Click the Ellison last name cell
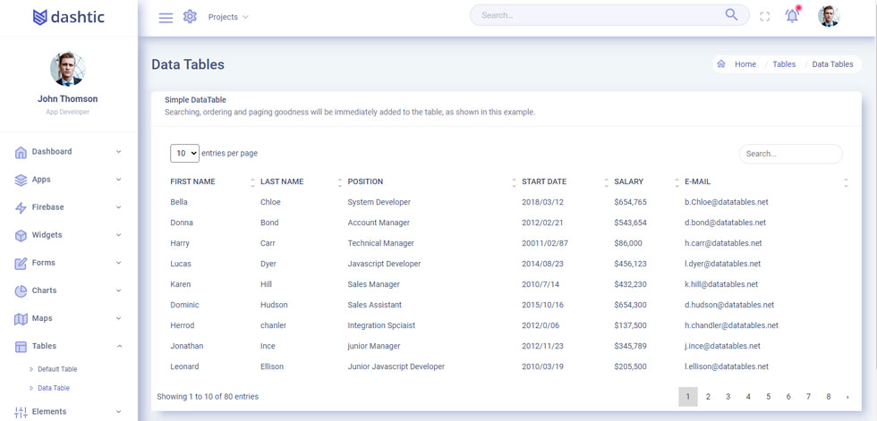 (x=272, y=366)
